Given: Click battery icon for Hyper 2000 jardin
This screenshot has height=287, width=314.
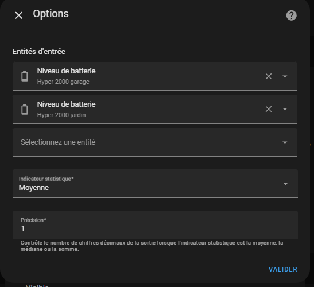Looking at the screenshot, I should pos(25,110).
